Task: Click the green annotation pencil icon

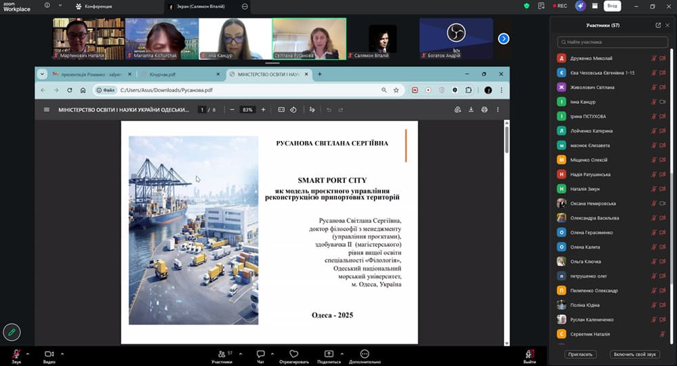Action: [x=12, y=332]
